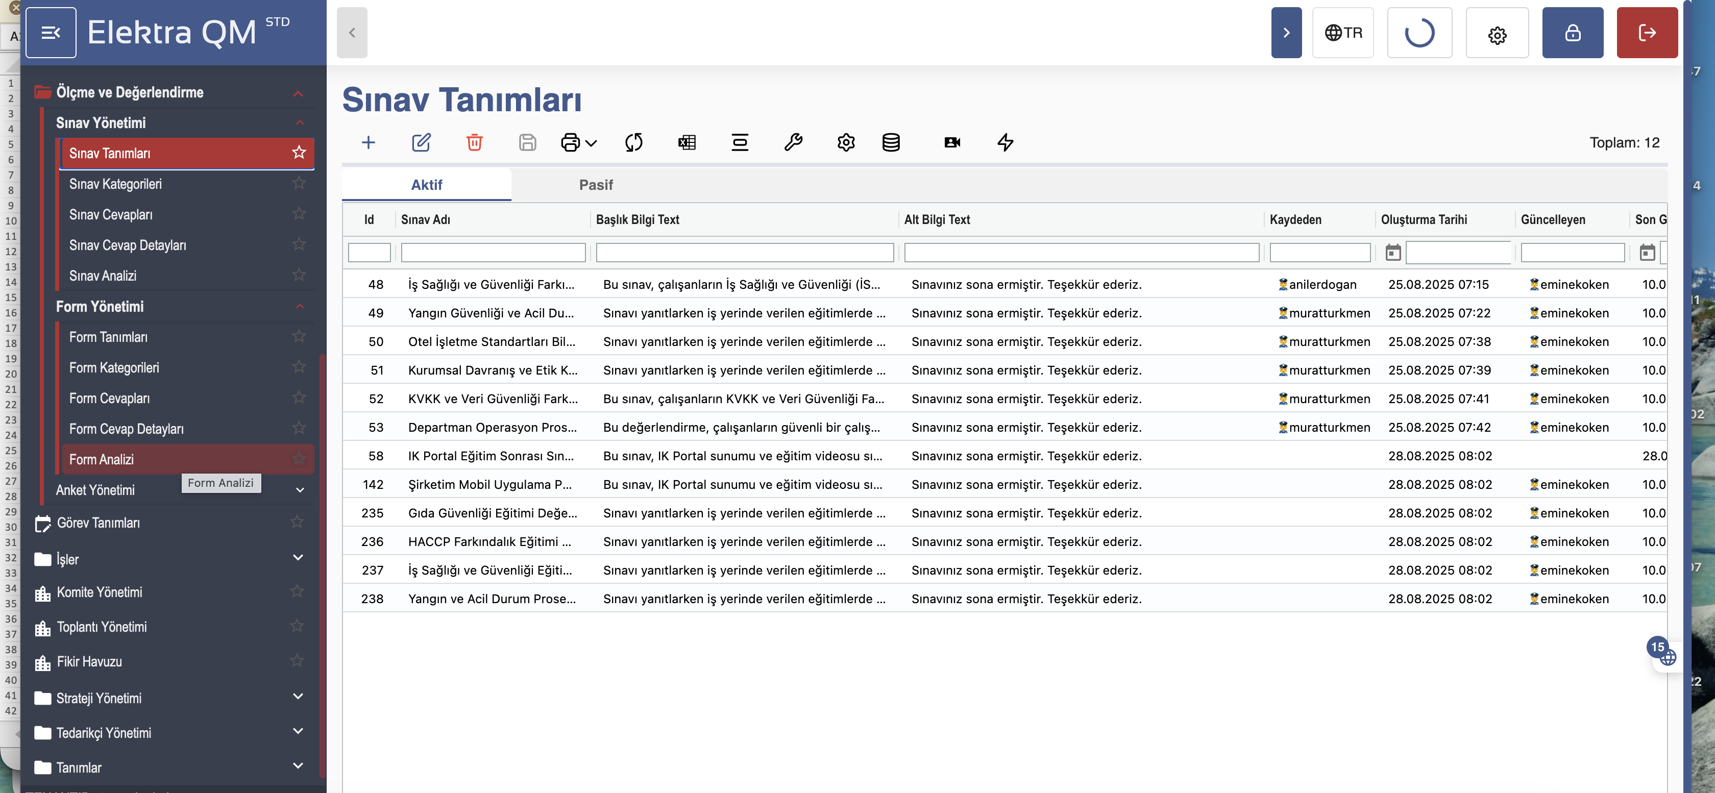Click the edit pencil toolbar icon
This screenshot has height=793, width=1715.
point(421,142)
